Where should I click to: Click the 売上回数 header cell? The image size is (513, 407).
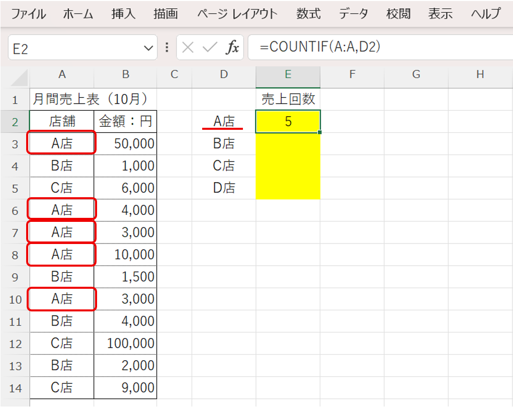[x=288, y=99]
